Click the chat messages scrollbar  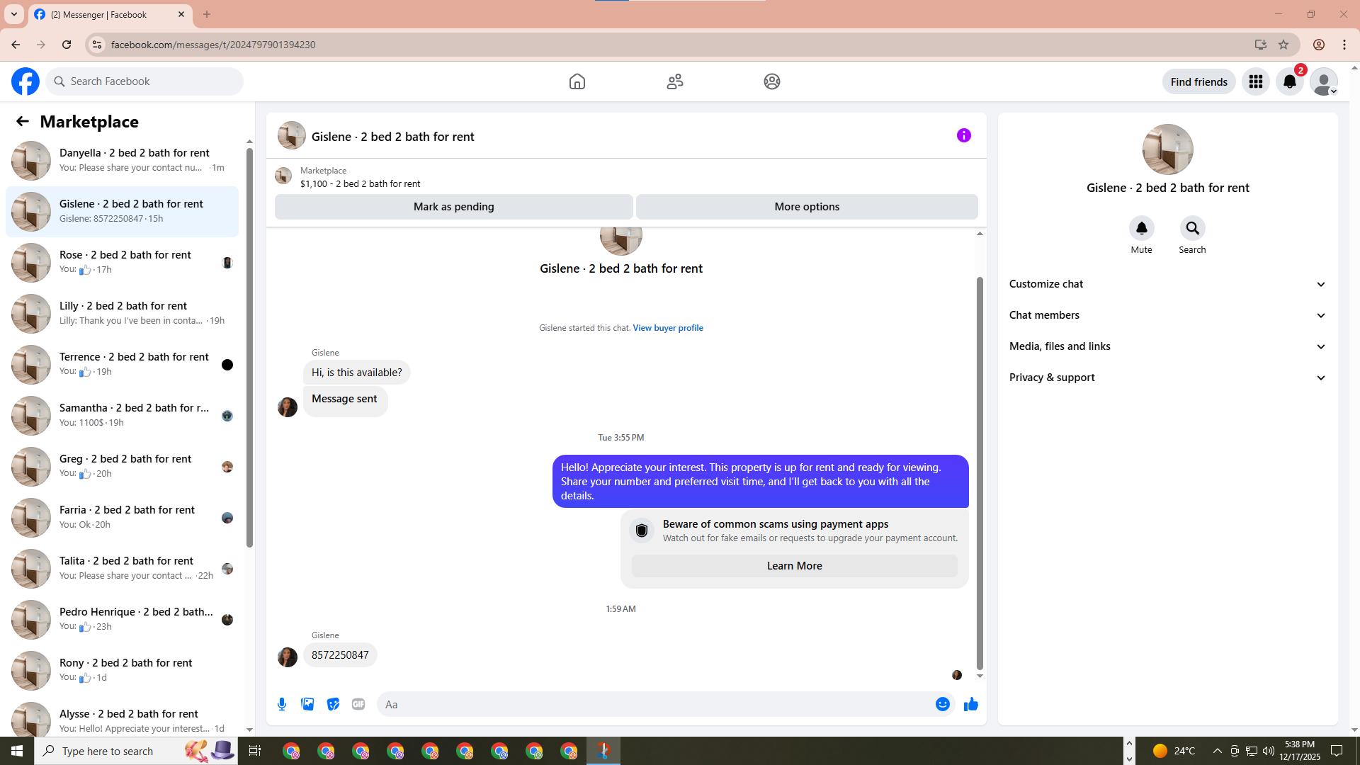(x=980, y=471)
